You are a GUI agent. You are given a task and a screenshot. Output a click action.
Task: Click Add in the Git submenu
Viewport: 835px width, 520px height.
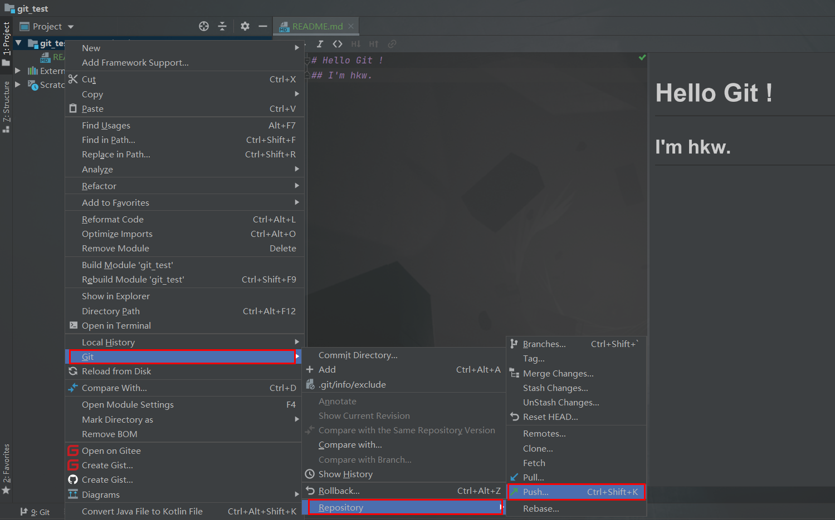point(403,369)
